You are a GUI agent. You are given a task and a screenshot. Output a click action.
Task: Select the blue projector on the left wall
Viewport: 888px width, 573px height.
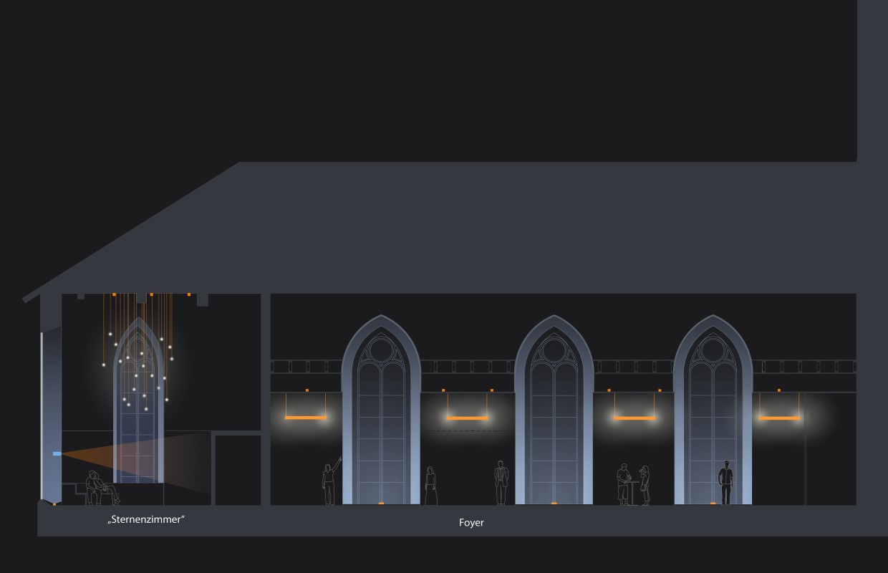click(57, 453)
